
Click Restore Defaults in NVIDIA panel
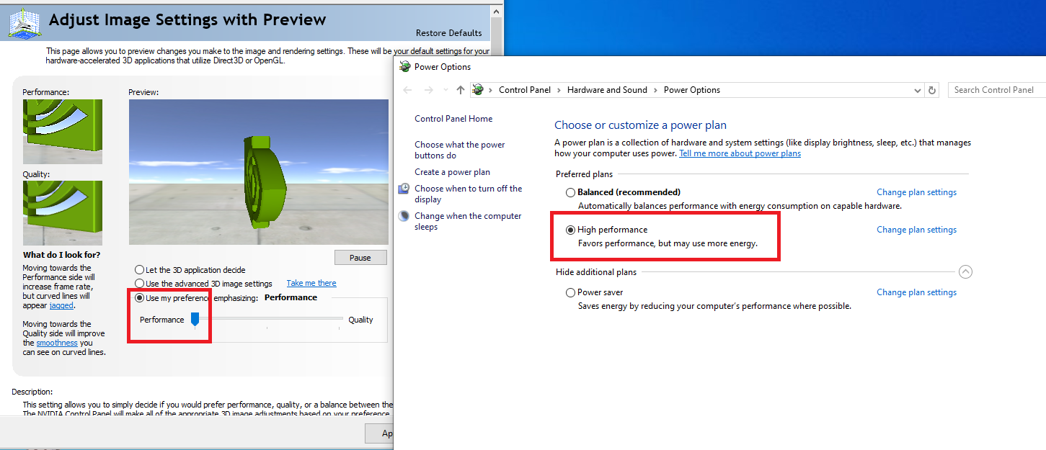pos(449,33)
